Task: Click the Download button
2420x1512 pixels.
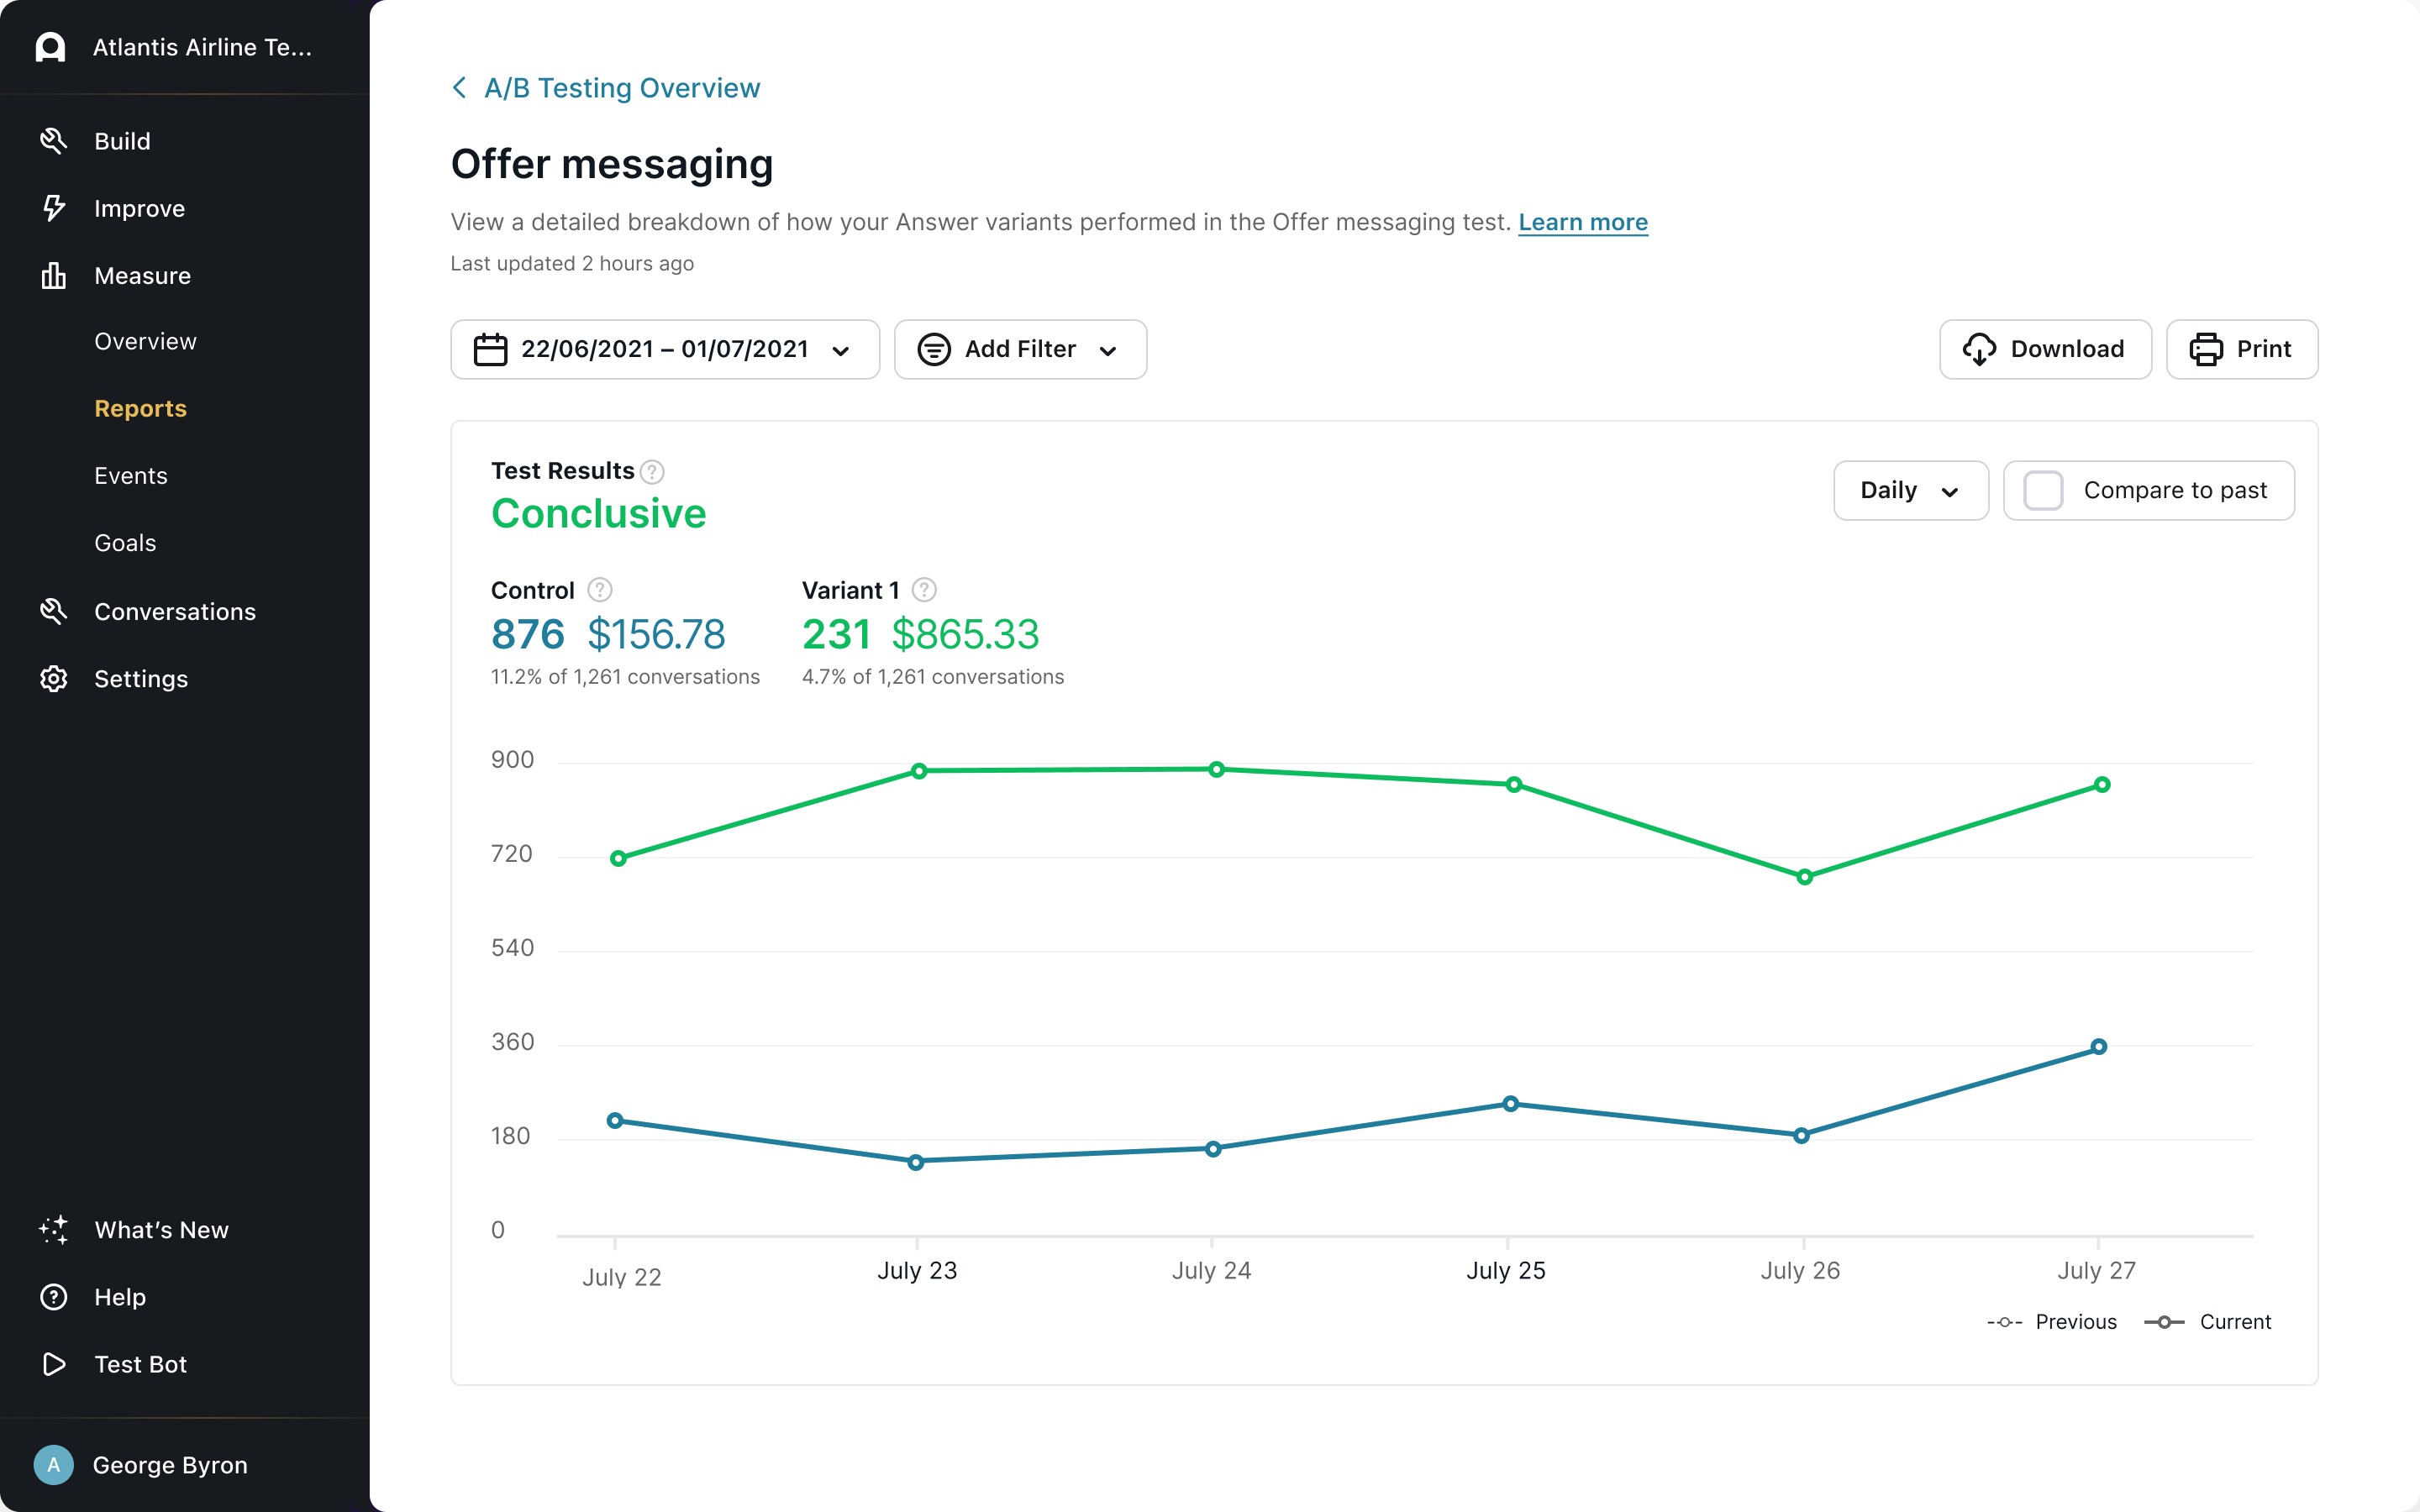Action: point(2045,349)
